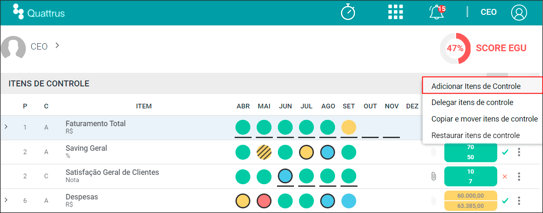Screen dimensions: 543x213
Task: Expand the Faturamento Total row
Action: click(6, 127)
